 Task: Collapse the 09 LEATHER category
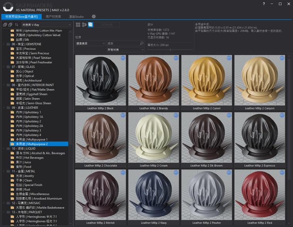pos(3,108)
